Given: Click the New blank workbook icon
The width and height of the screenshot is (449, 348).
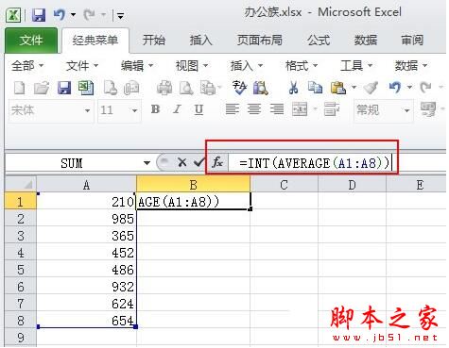Looking at the screenshot, I should (x=20, y=88).
